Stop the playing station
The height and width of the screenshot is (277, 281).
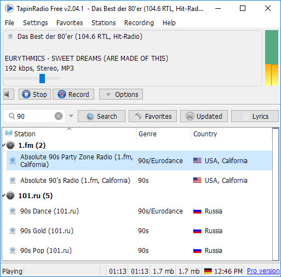coord(35,94)
